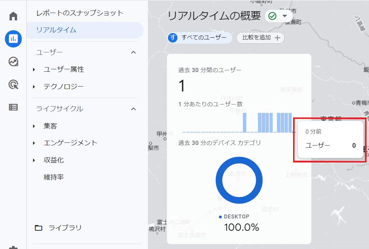Click the 過去 30 分間のユーザー label
This screenshot has width=369, height=249.
(210, 70)
